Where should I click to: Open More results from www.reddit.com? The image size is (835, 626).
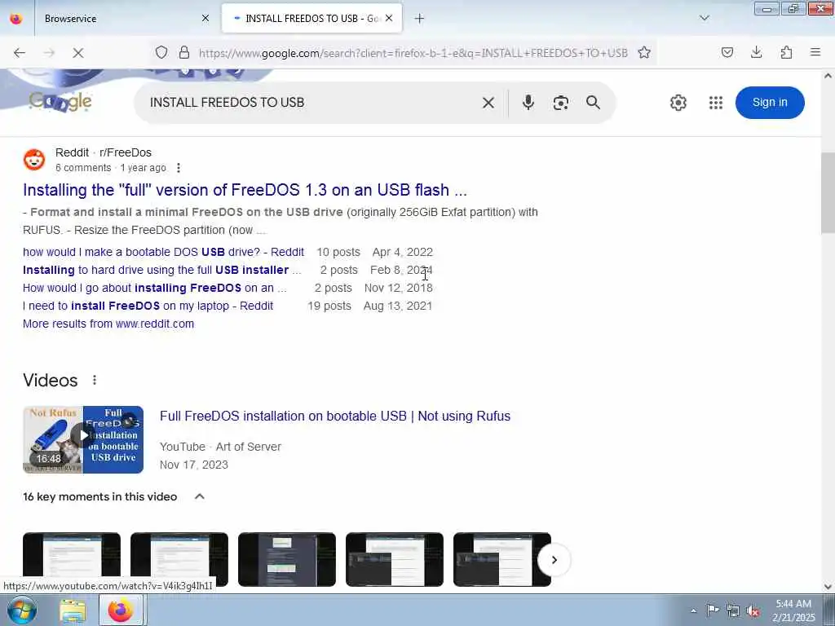[108, 324]
